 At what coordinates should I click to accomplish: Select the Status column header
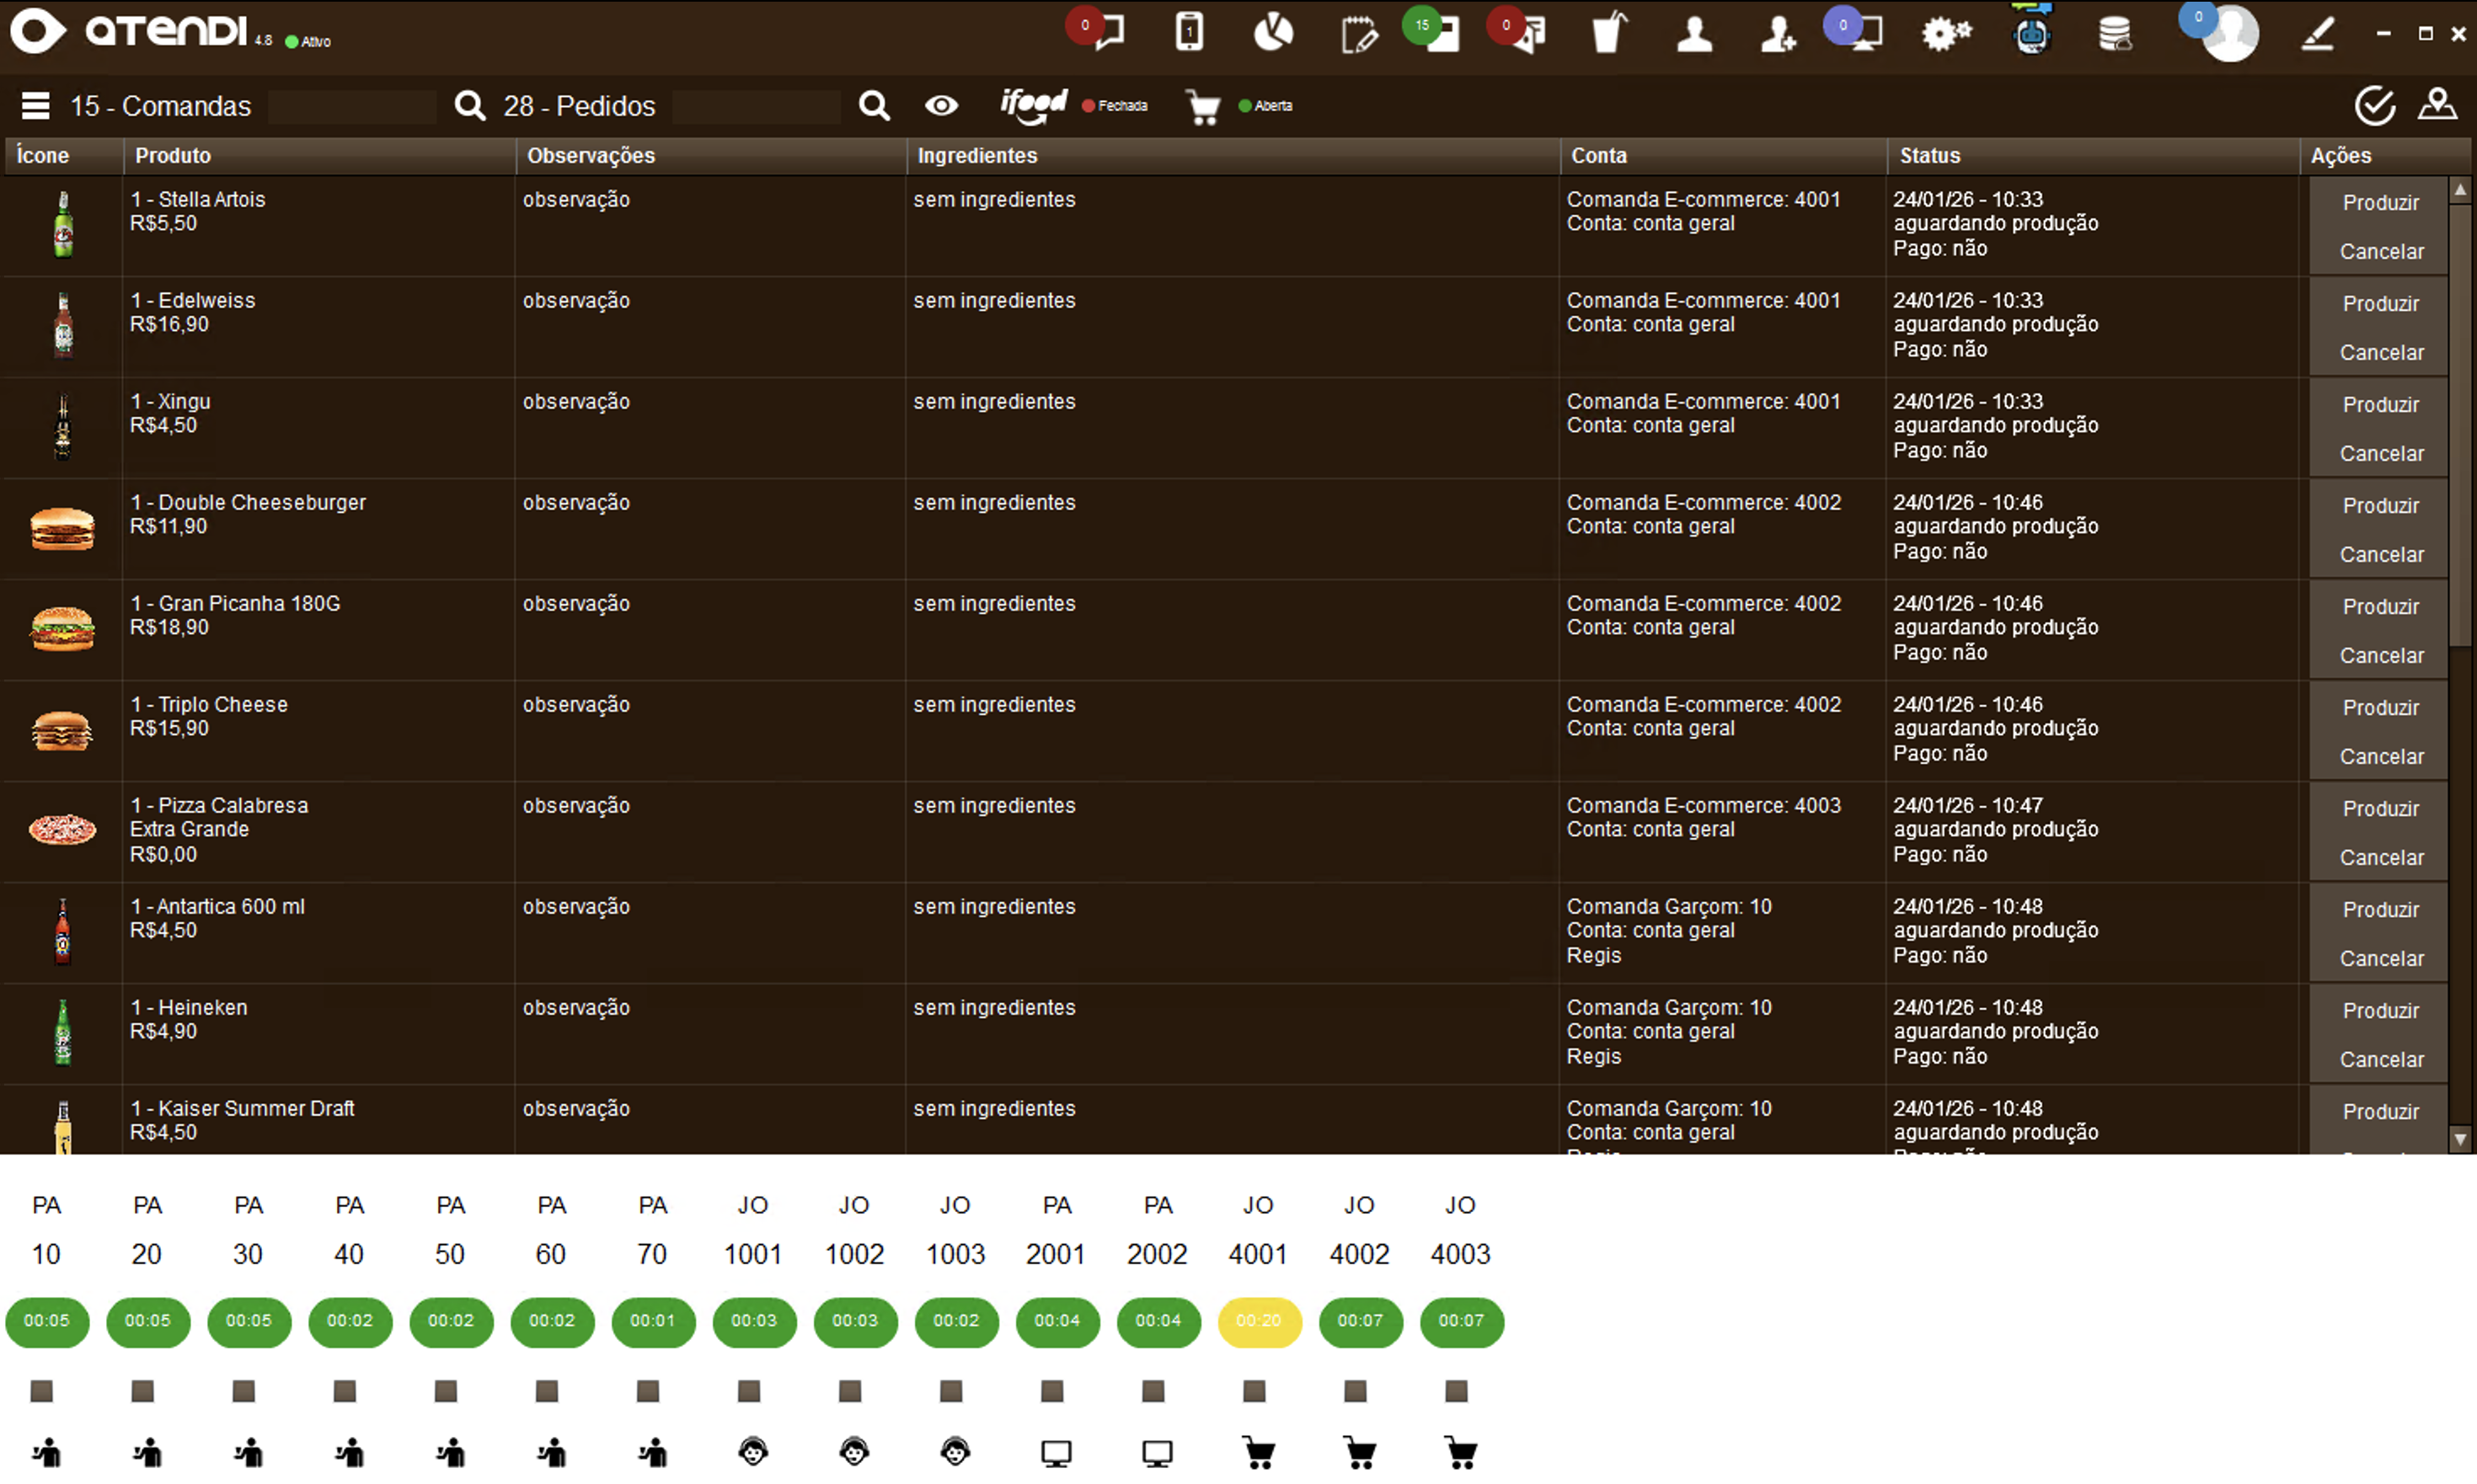[1929, 155]
